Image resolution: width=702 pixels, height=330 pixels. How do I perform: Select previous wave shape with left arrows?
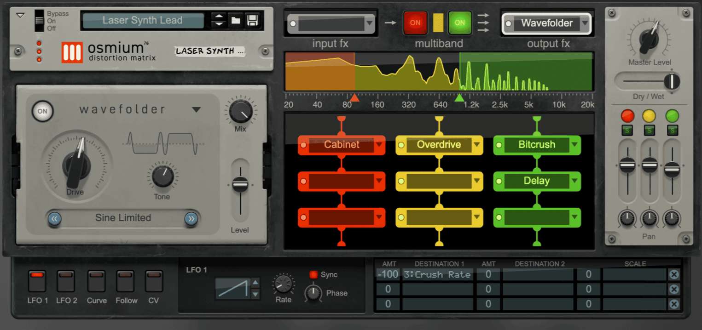(54, 219)
